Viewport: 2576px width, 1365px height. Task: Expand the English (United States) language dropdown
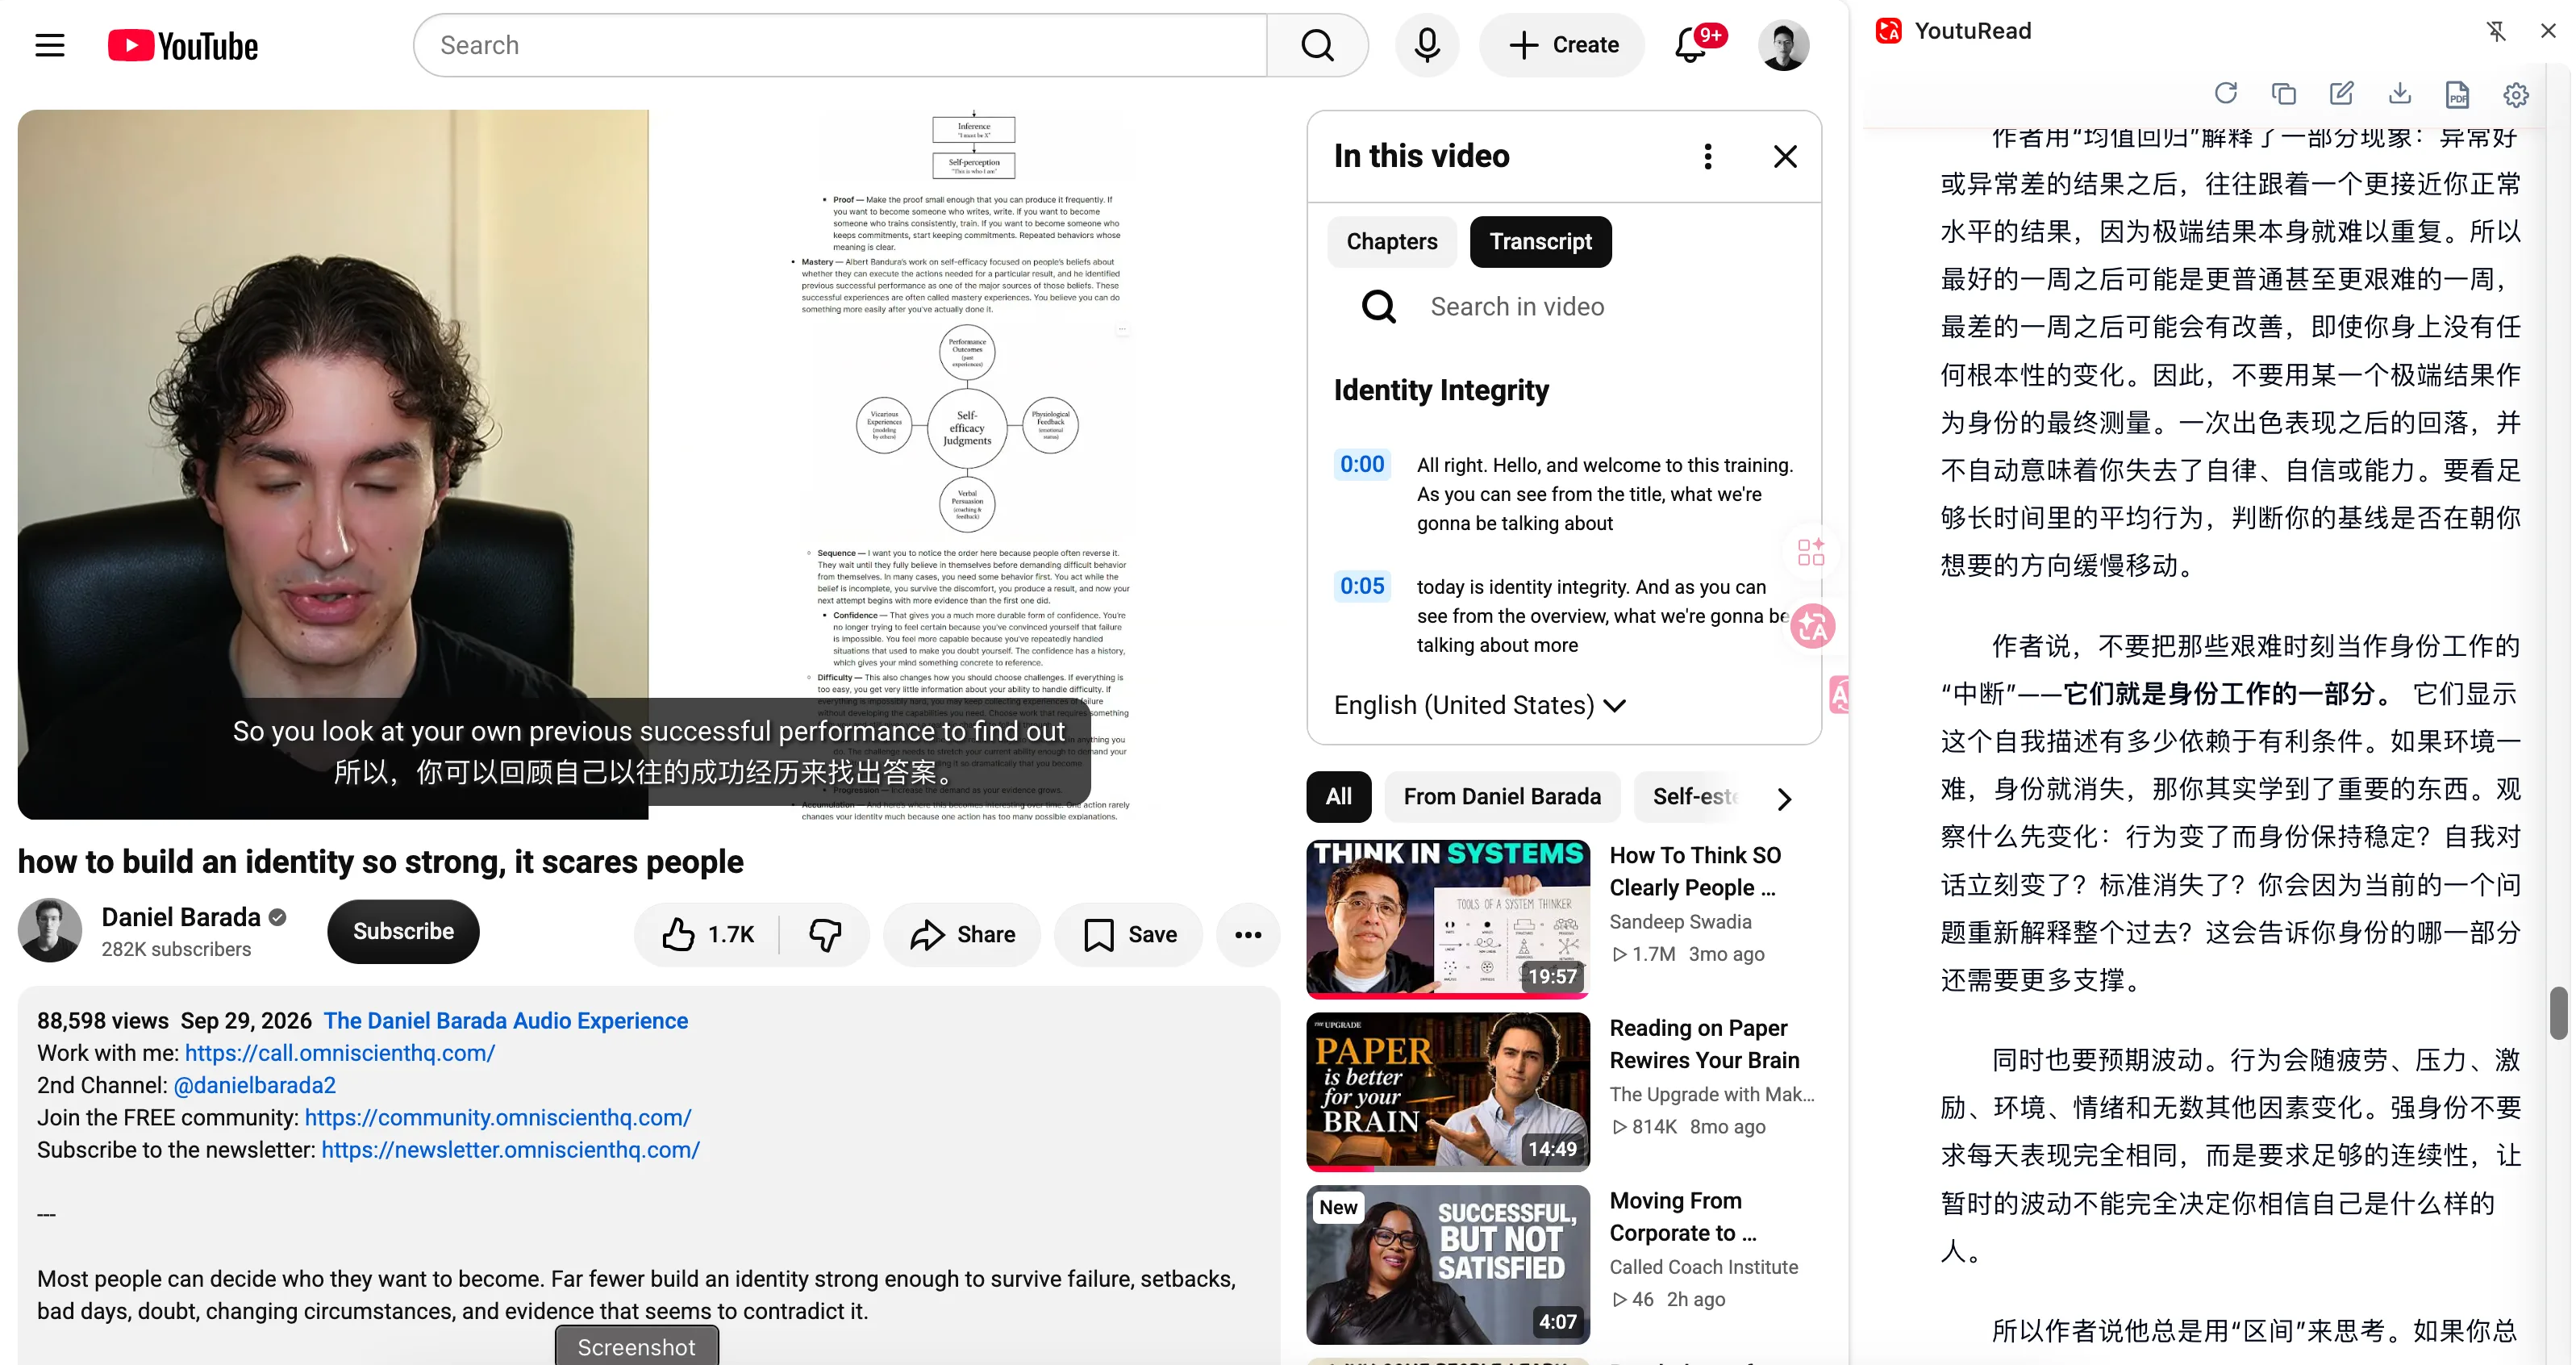click(x=1479, y=705)
